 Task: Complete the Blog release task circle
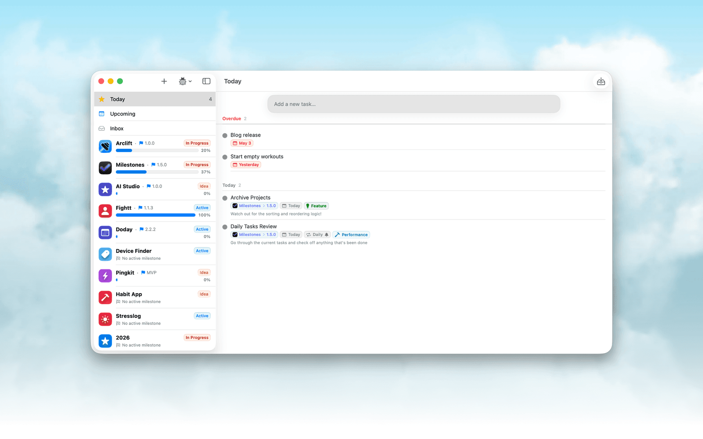225,135
